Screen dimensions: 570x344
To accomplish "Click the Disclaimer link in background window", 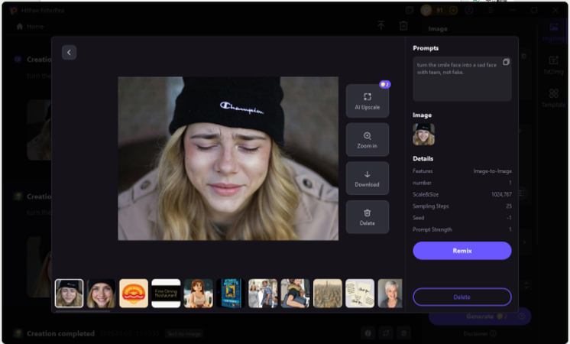I will point(480,333).
